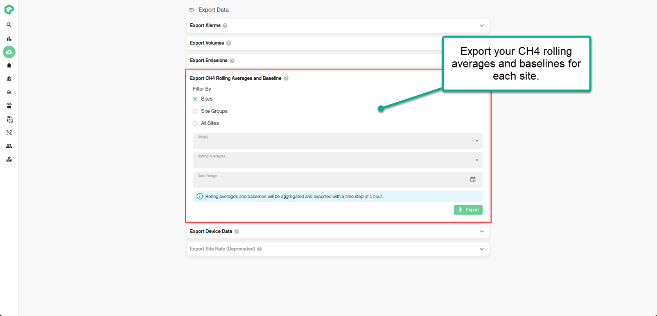Select the All Sites radio button
Viewport: 657px width, 316px height.
(x=195, y=123)
